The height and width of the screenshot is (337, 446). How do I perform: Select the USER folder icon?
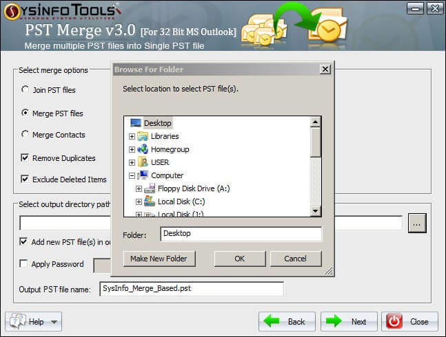[143, 162]
